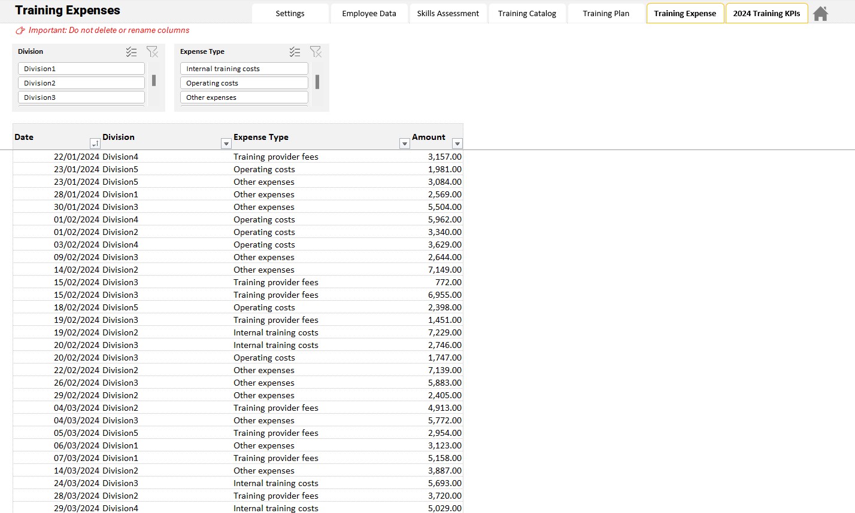Select Division1 in the Division slicer

click(81, 69)
